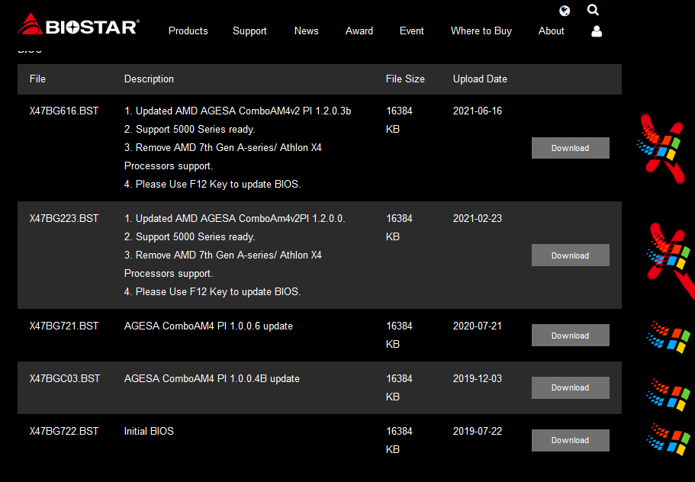The width and height of the screenshot is (695, 482).
Task: Click the AGESA ComboAM4 PI 1.0.0.6 update text
Action: click(208, 326)
